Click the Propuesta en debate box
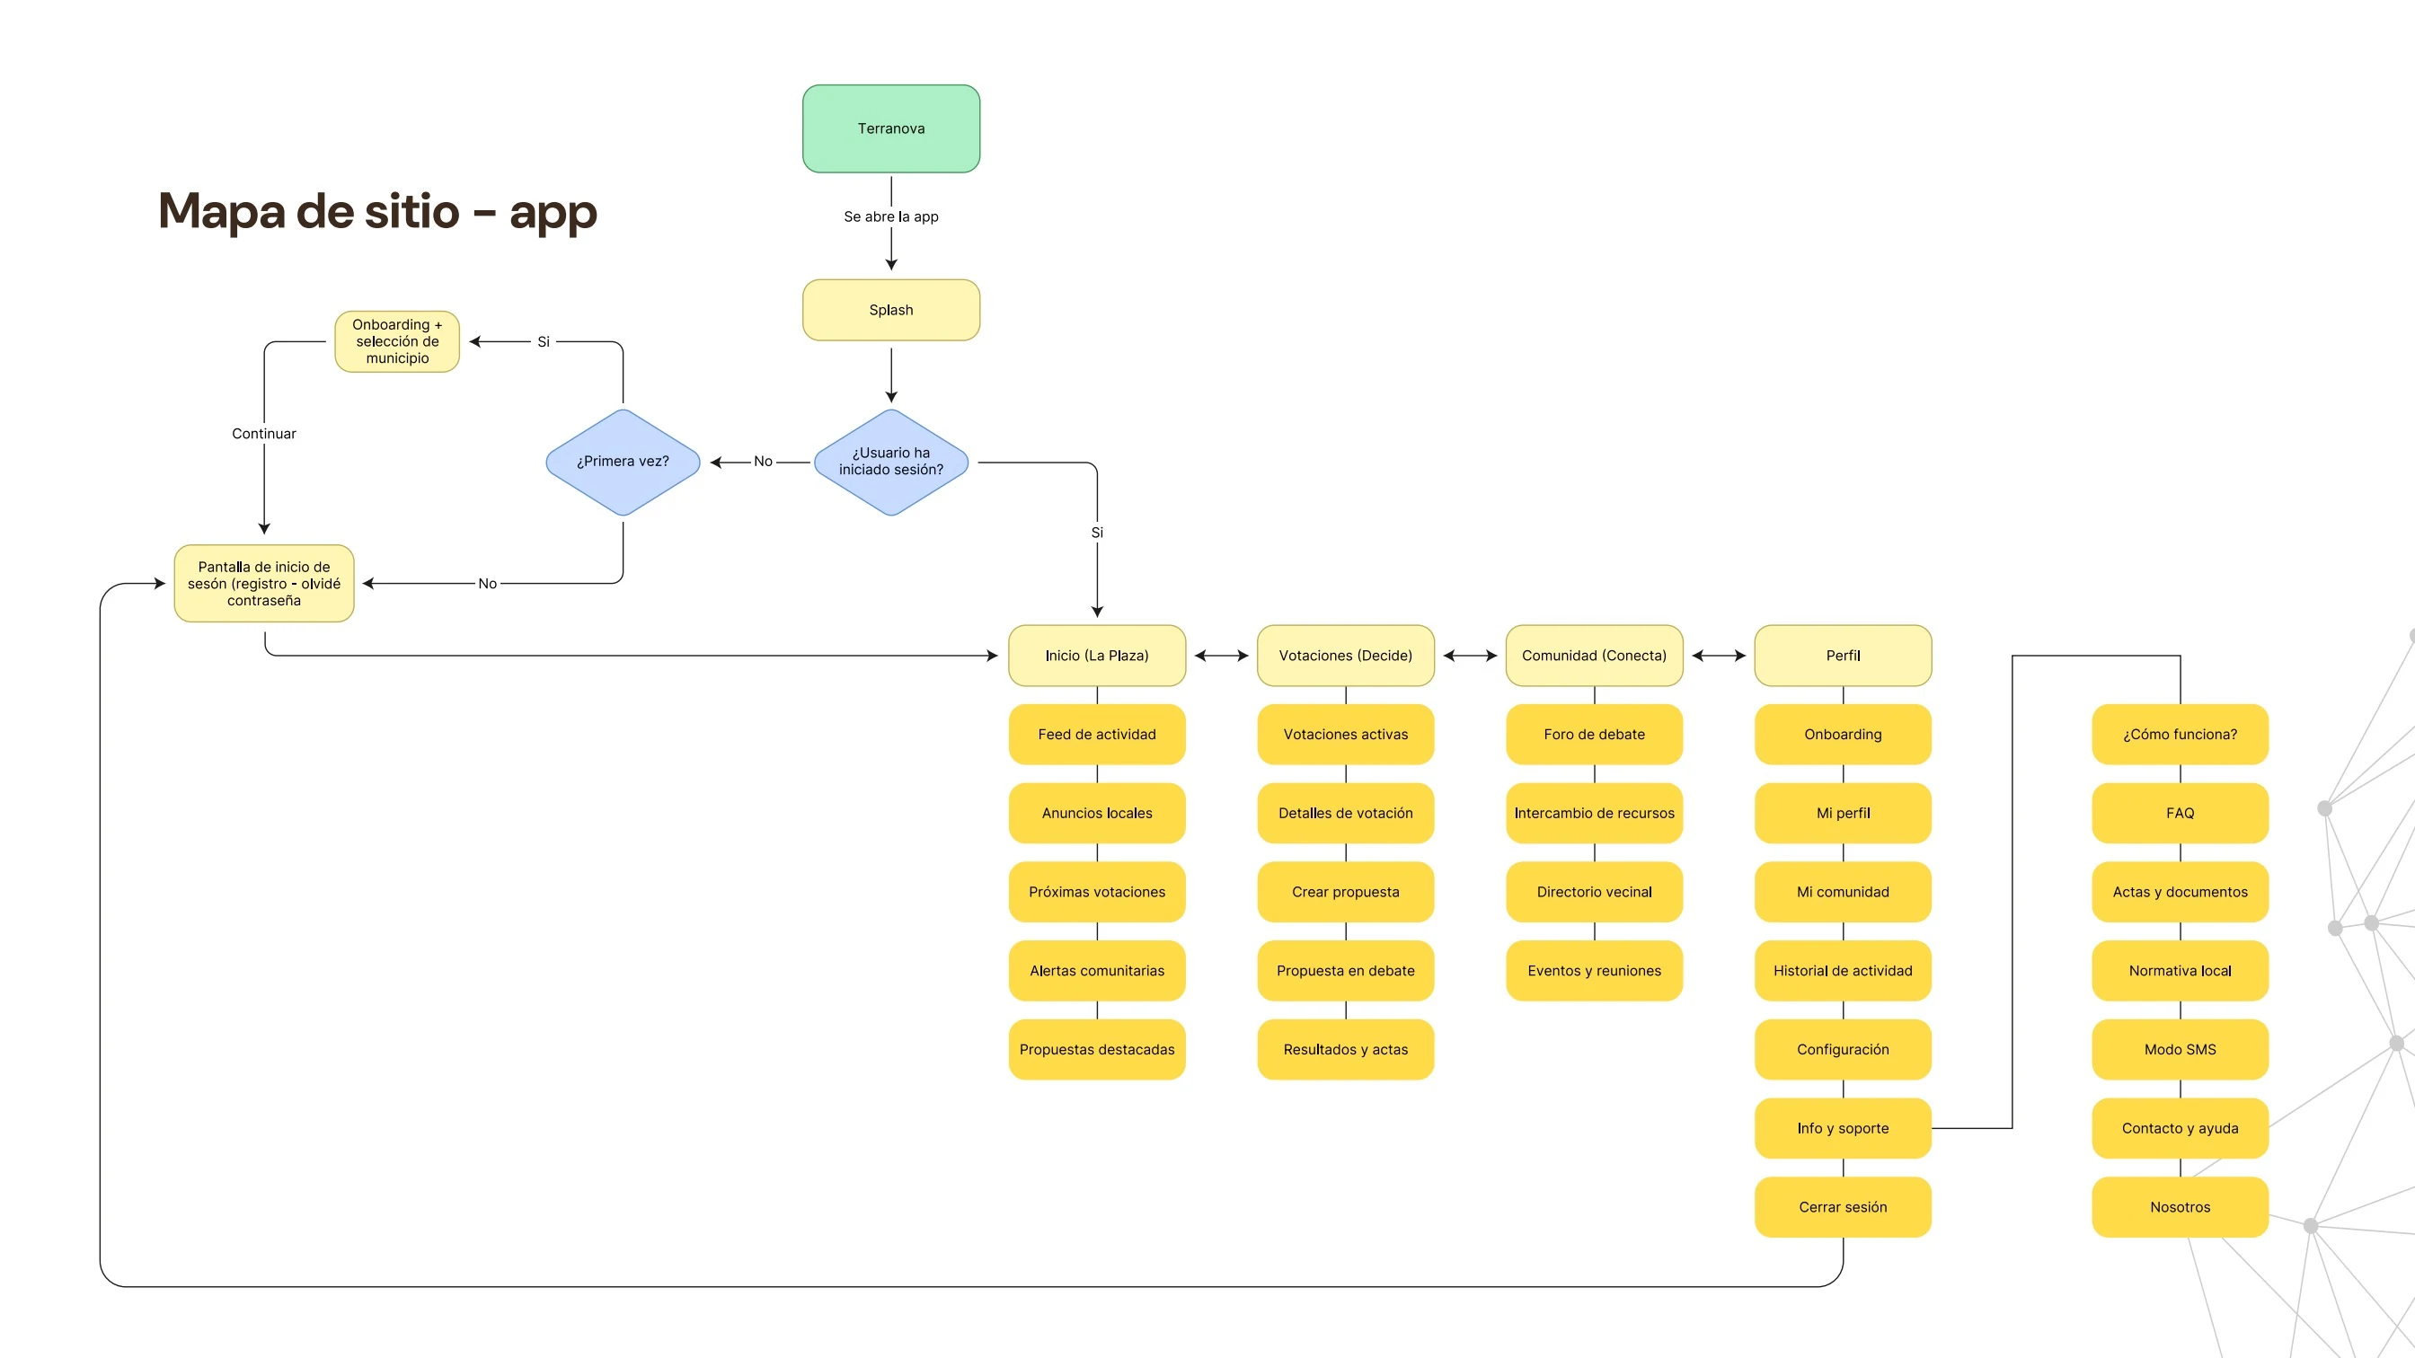 click(x=1345, y=970)
